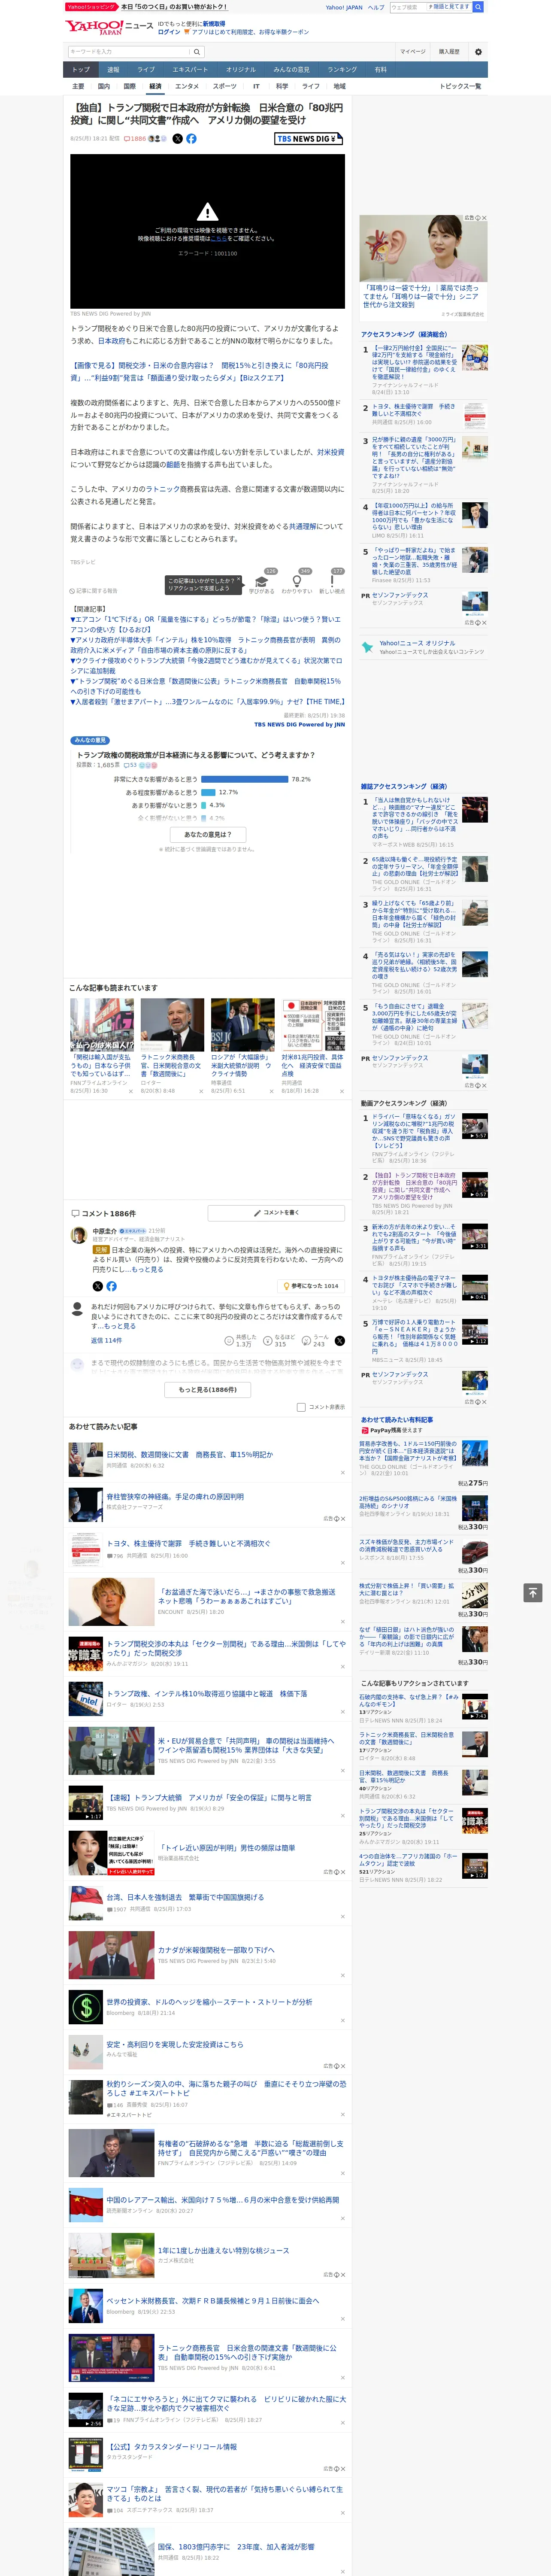Click the ログイン link

[x=169, y=32]
